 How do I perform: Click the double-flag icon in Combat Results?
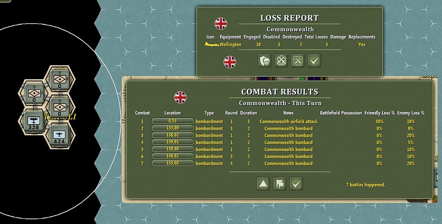[280, 184]
